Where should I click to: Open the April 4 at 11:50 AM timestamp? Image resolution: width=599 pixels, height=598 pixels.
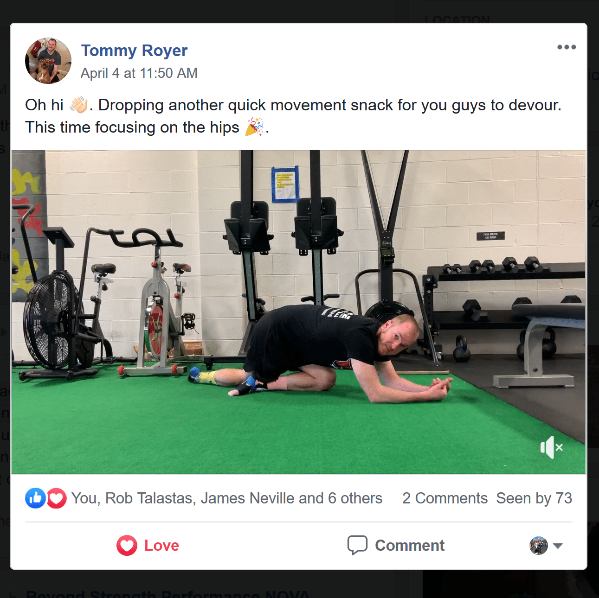139,73
